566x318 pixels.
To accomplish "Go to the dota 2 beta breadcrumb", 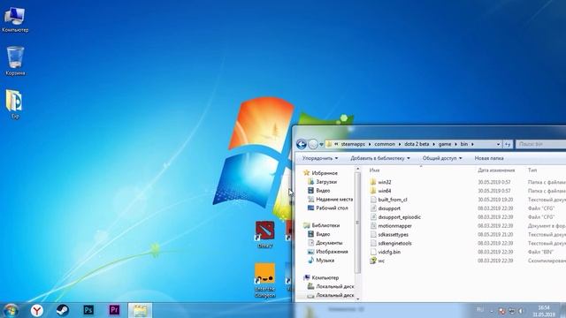I will (417, 144).
